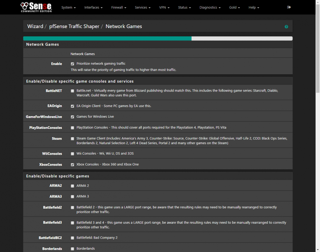Enable the Battlefield3 checkbox
Viewport: 320px width, 252px height.
click(x=72, y=223)
